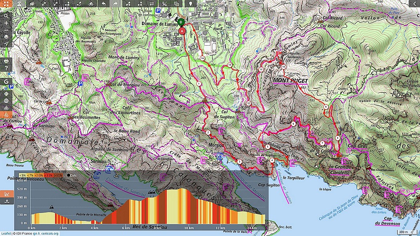This screenshot has height=236, width=420.
Task: Click the D/A start-finish icon
Action: [x=165, y=3]
